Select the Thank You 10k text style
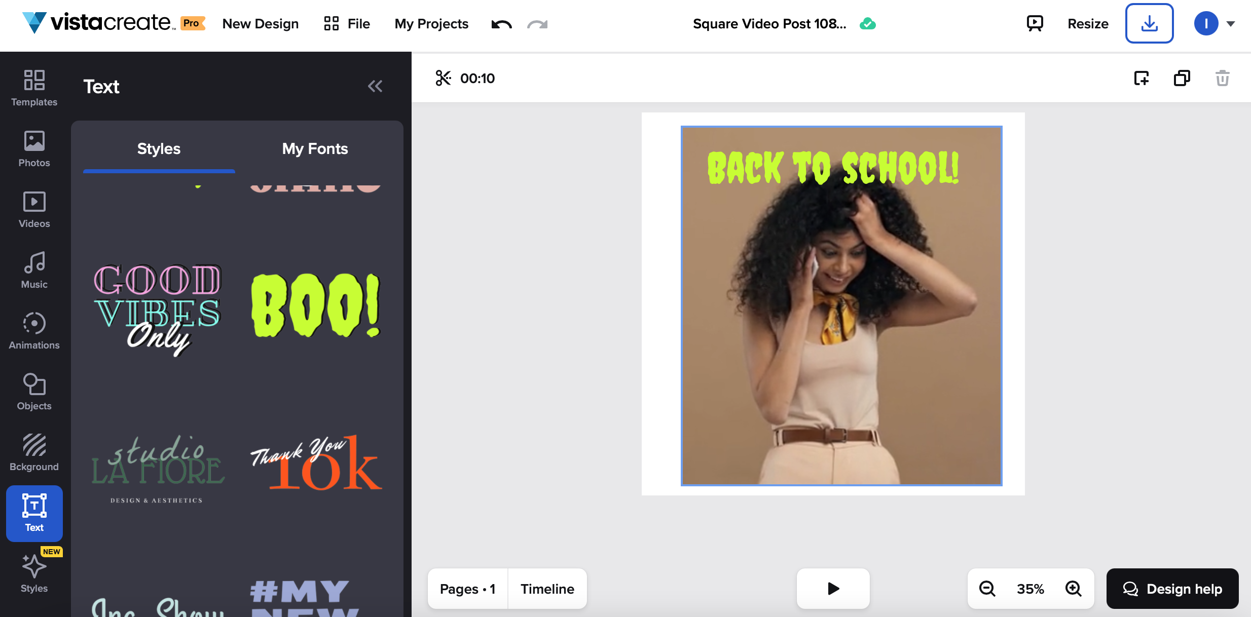 (x=316, y=462)
